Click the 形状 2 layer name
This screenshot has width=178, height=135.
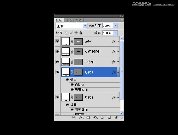[89, 72]
